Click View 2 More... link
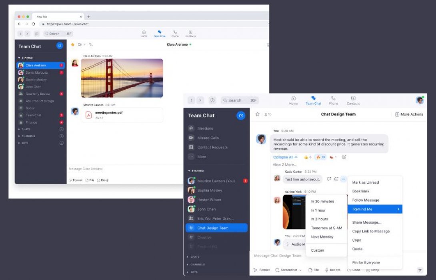The height and width of the screenshot is (280, 436). [284, 165]
